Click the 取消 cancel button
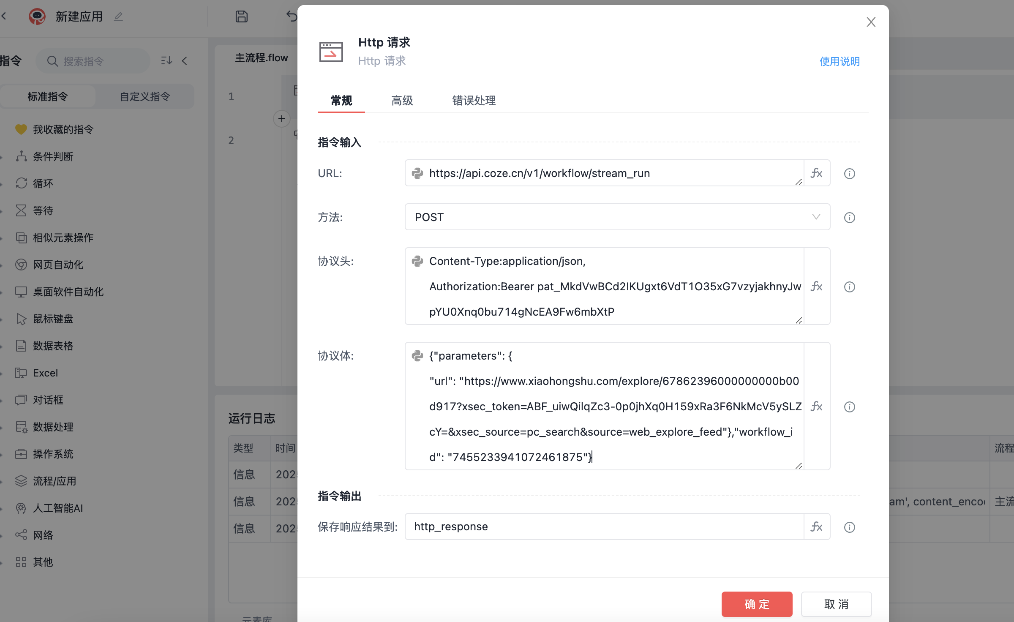 click(x=836, y=604)
